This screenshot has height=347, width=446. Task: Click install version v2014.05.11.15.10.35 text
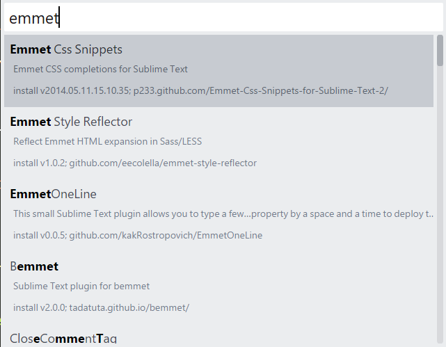point(68,90)
